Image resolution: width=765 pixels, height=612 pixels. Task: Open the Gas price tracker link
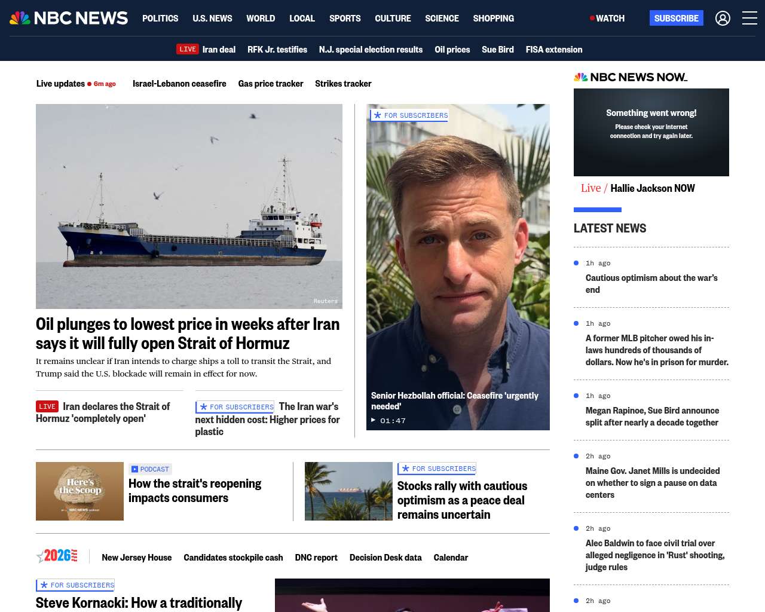pyautogui.click(x=270, y=84)
